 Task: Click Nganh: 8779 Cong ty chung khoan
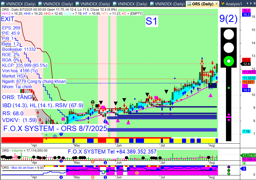(34, 82)
